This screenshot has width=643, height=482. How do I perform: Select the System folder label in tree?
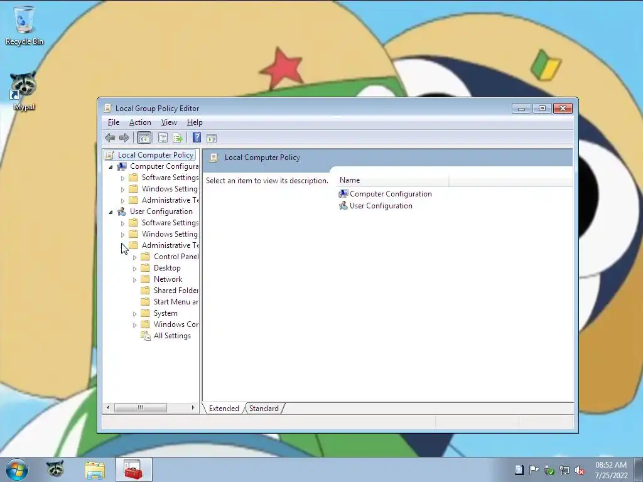click(x=166, y=313)
